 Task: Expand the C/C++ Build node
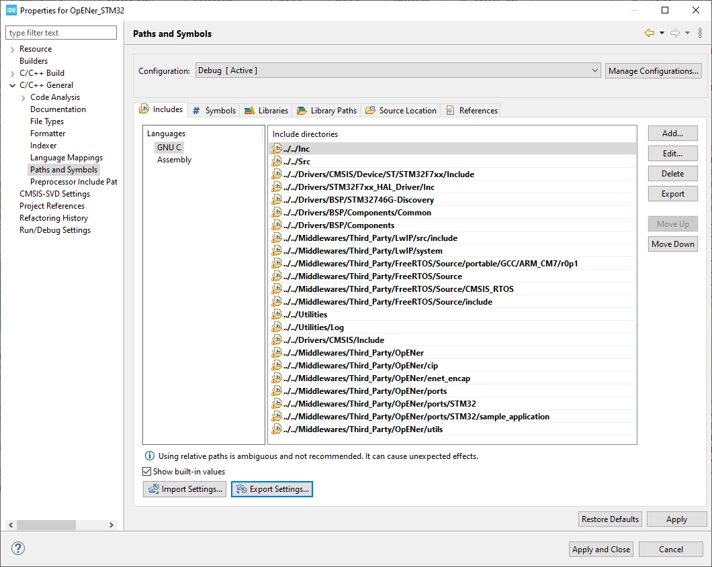(12, 73)
